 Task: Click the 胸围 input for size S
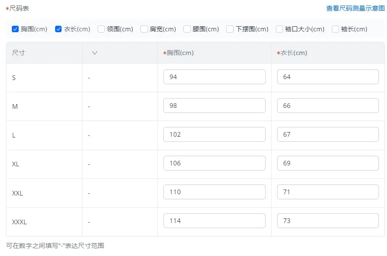coord(214,77)
